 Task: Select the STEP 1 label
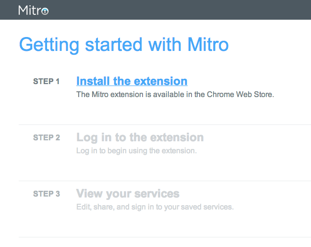pyautogui.click(x=46, y=81)
